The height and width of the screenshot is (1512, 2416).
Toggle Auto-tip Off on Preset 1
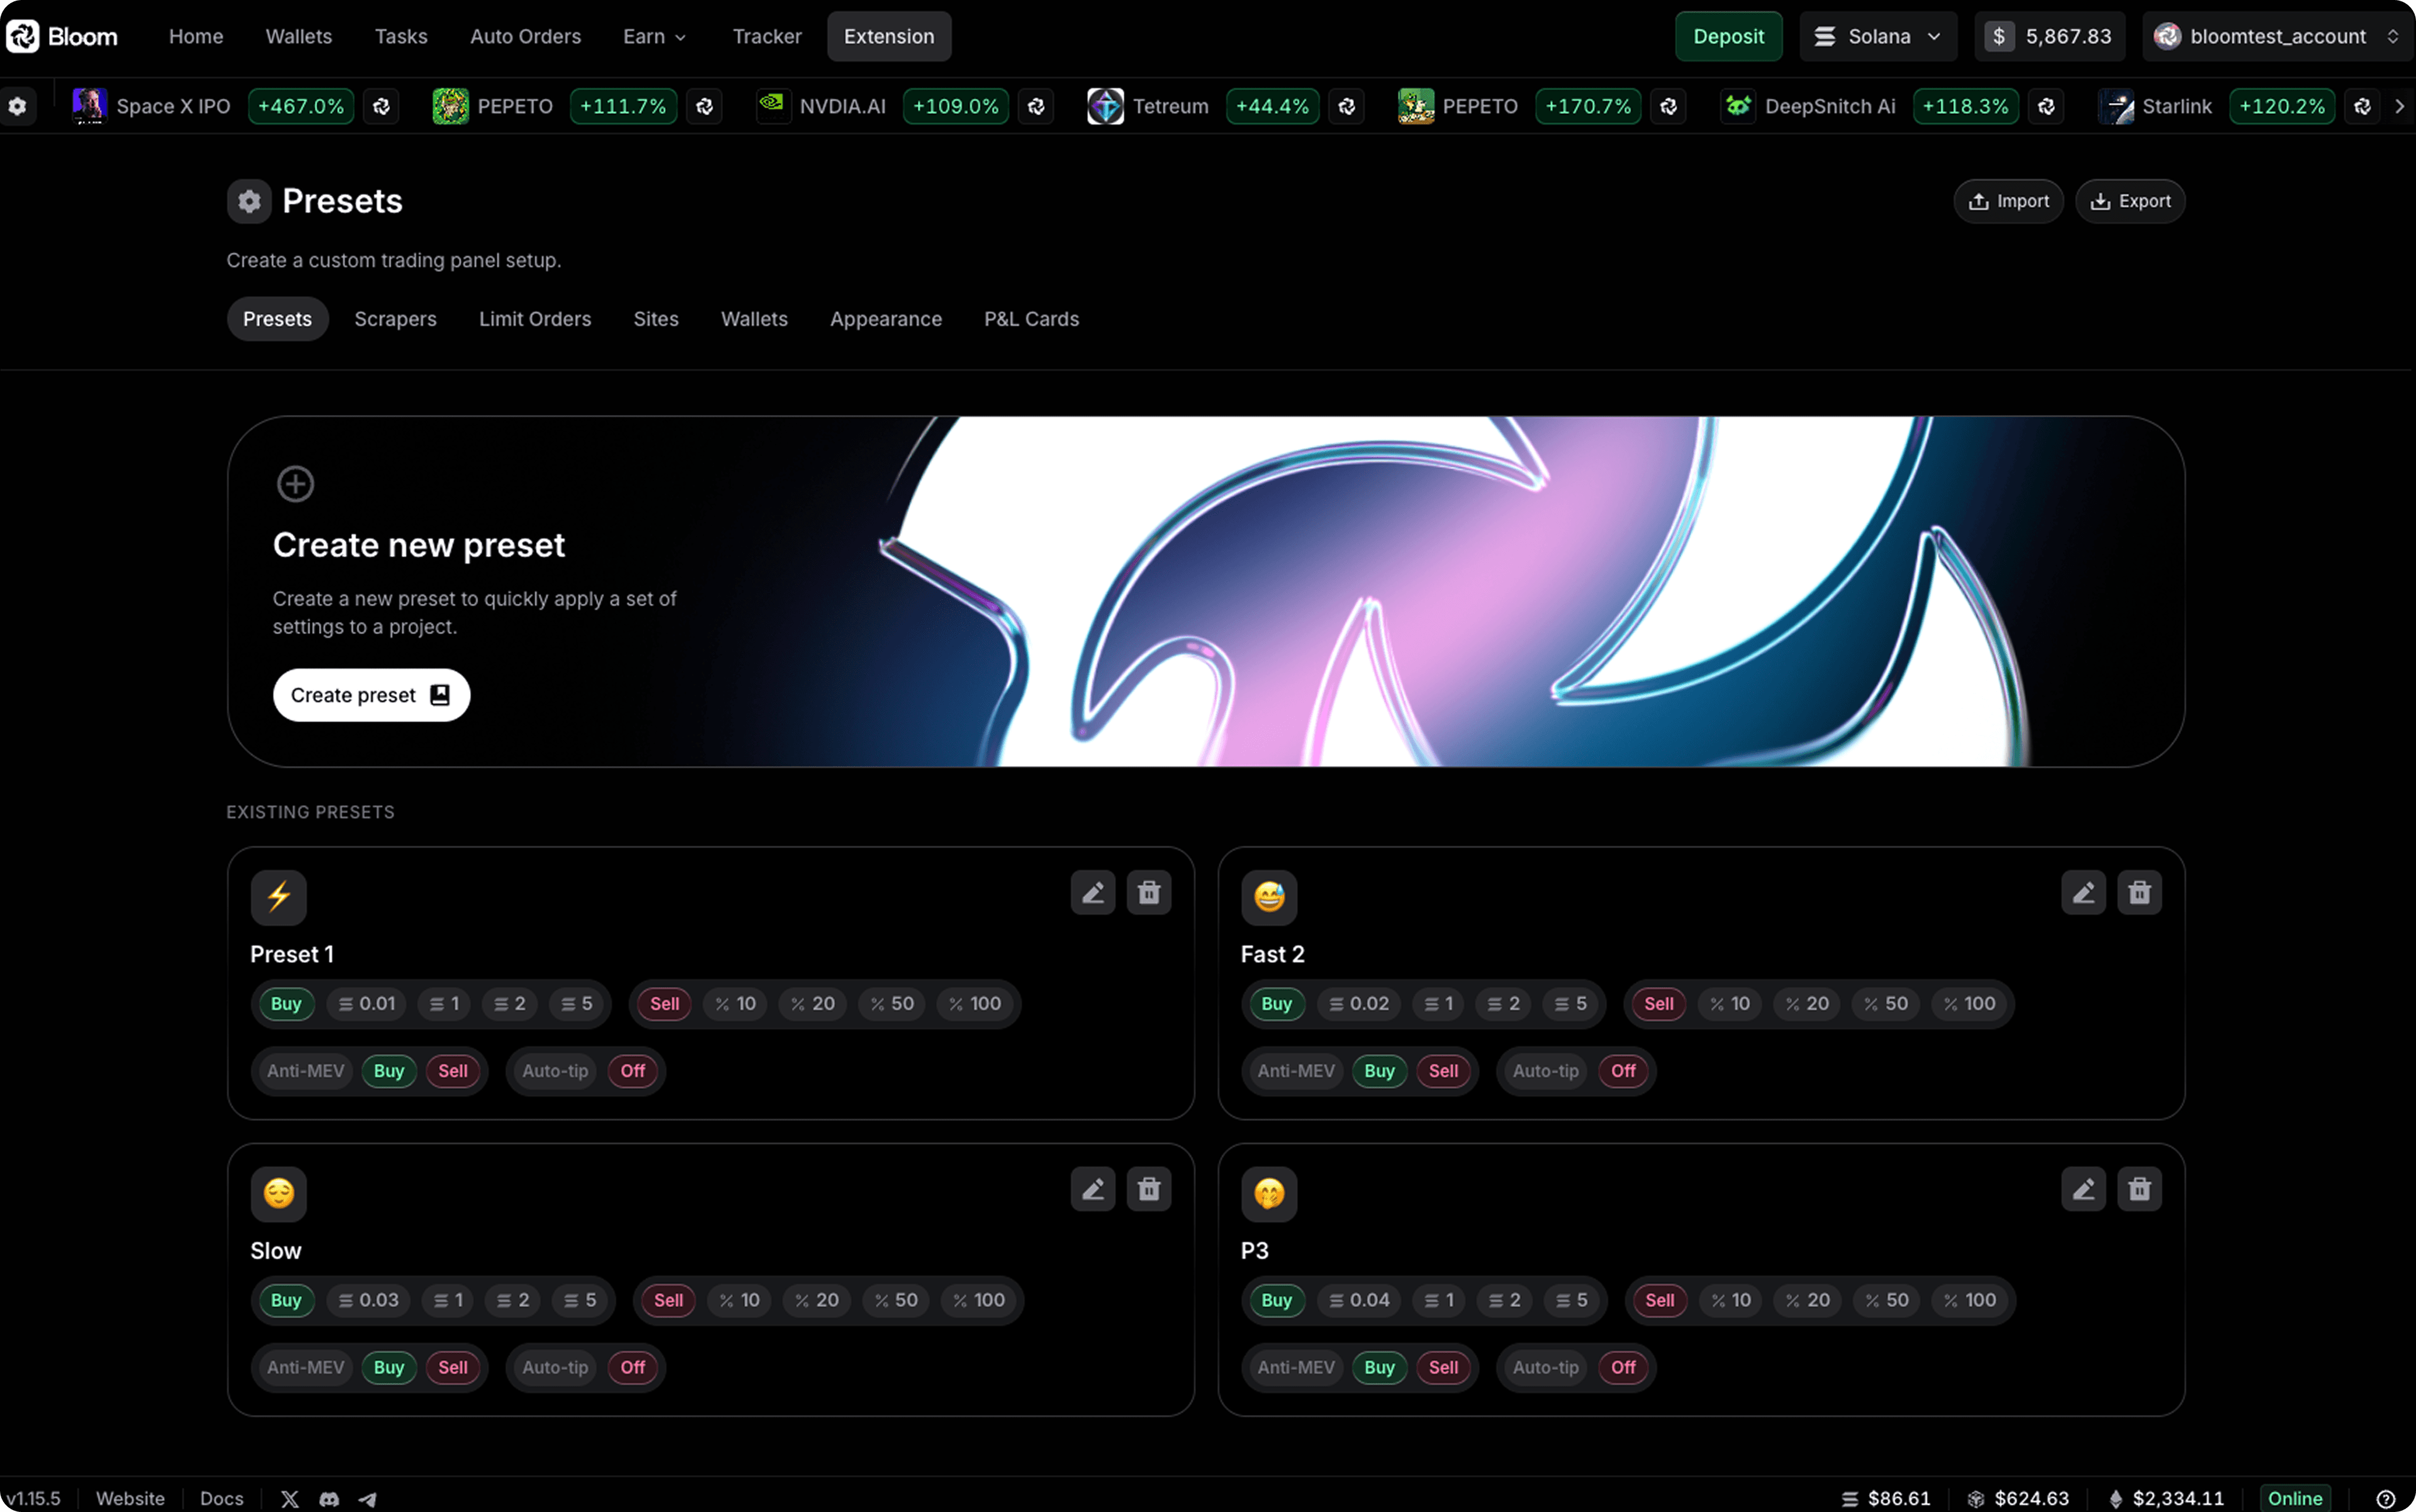[x=632, y=1070]
